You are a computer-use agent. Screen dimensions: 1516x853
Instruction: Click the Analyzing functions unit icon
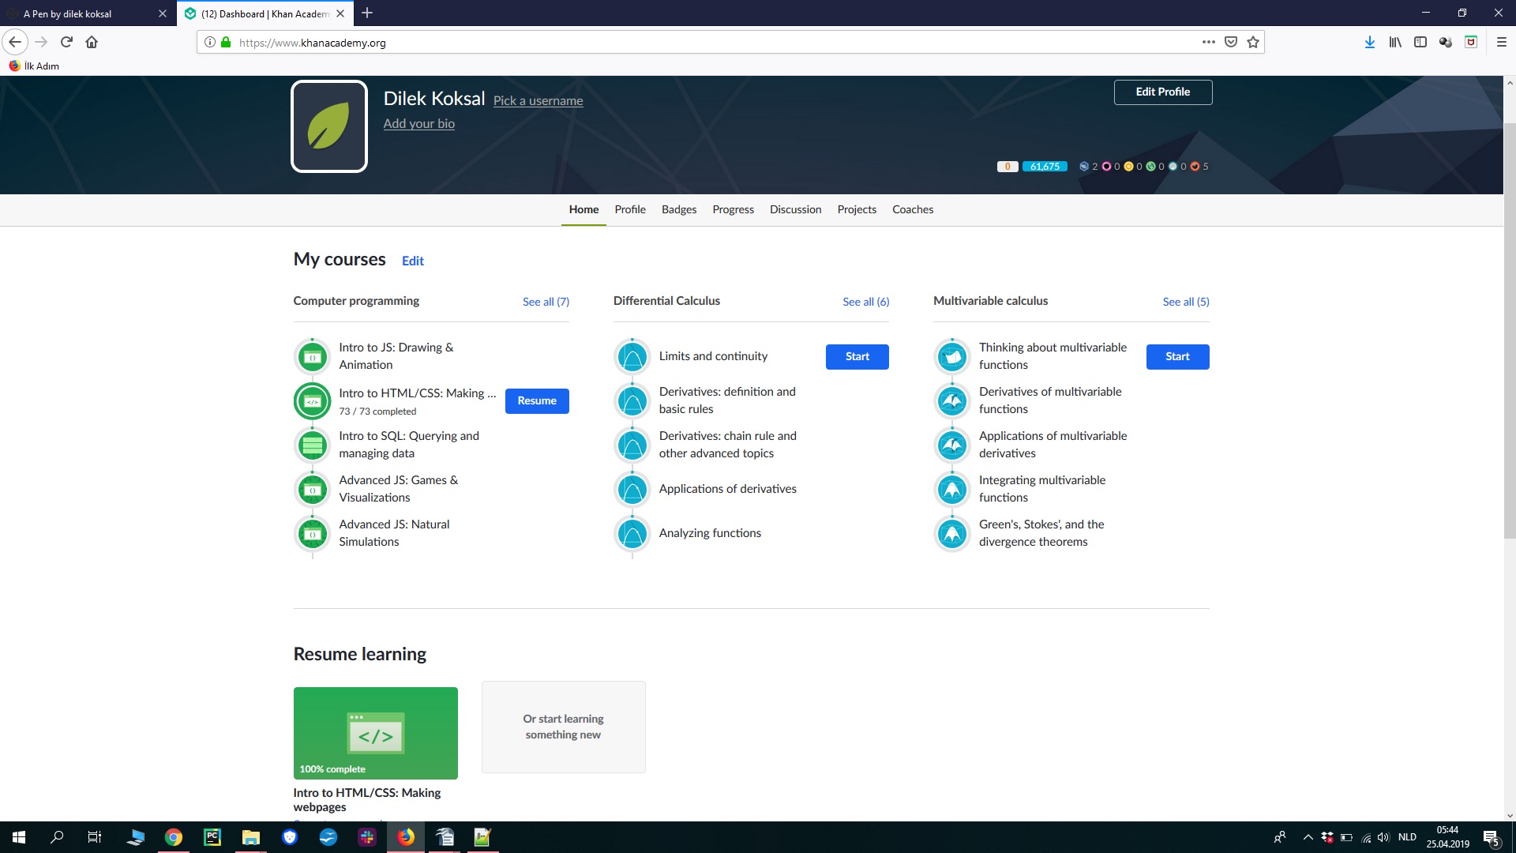(632, 534)
